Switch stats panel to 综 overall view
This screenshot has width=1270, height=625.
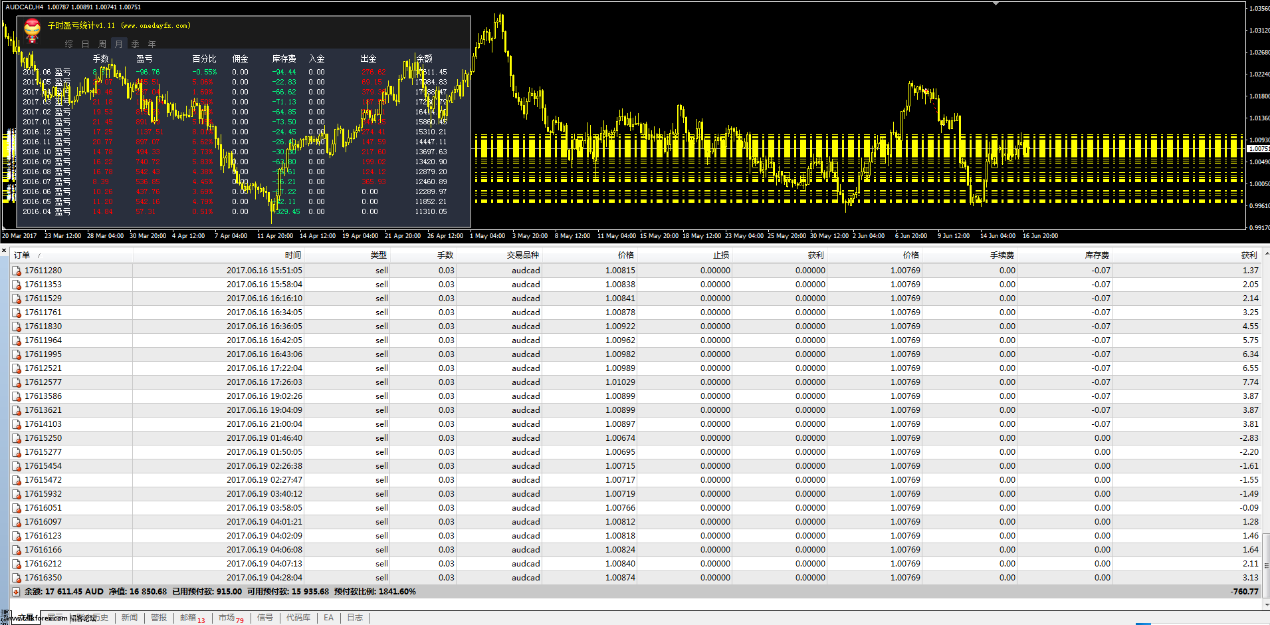pyautogui.click(x=69, y=44)
